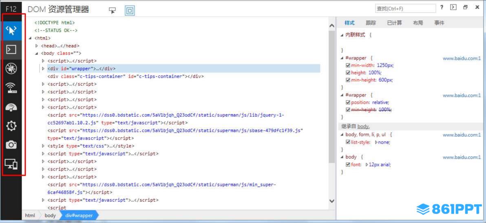Select the <!--STATUS OK--> comment line
The height and width of the screenshot is (223, 486).
tap(56, 30)
